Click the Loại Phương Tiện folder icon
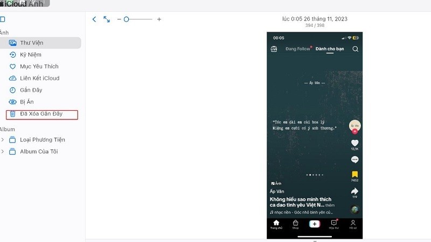 12,140
